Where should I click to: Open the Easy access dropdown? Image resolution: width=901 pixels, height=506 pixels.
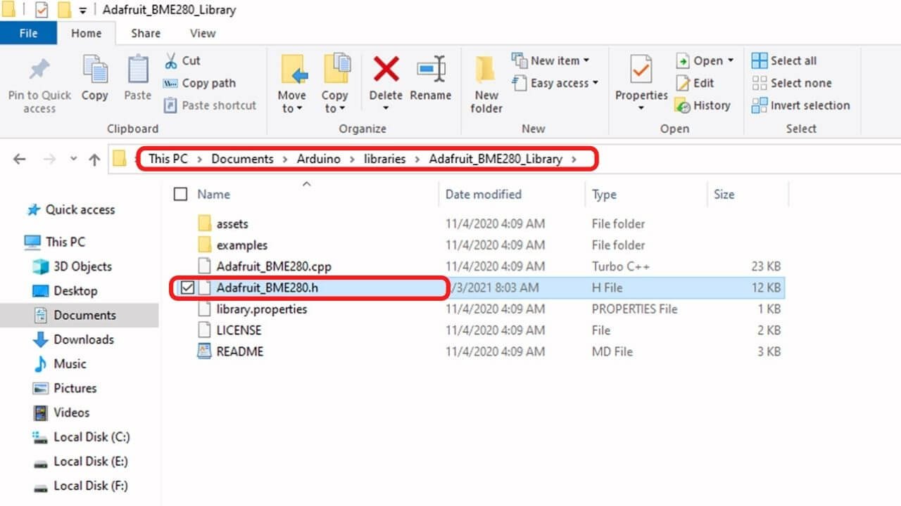pos(595,83)
